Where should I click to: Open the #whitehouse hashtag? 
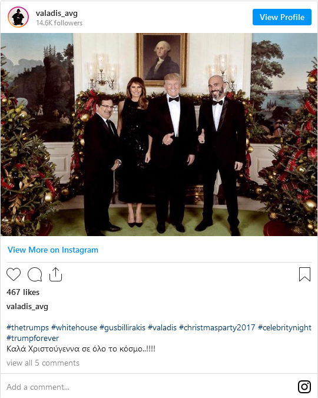[74, 328]
